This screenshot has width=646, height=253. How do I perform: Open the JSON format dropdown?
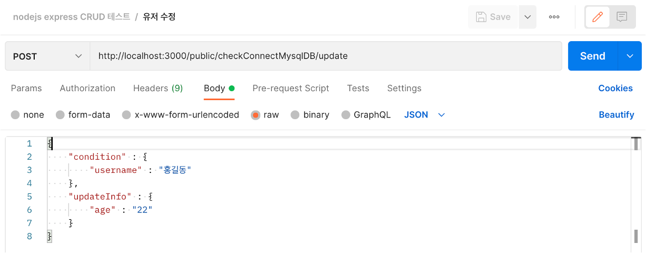425,115
